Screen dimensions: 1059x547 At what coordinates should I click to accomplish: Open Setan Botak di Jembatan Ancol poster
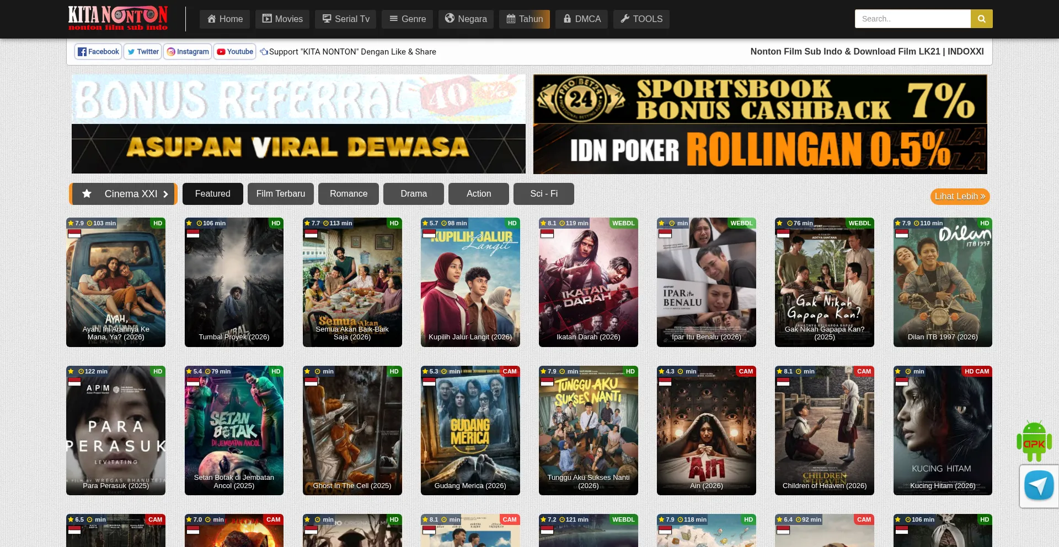tap(234, 430)
